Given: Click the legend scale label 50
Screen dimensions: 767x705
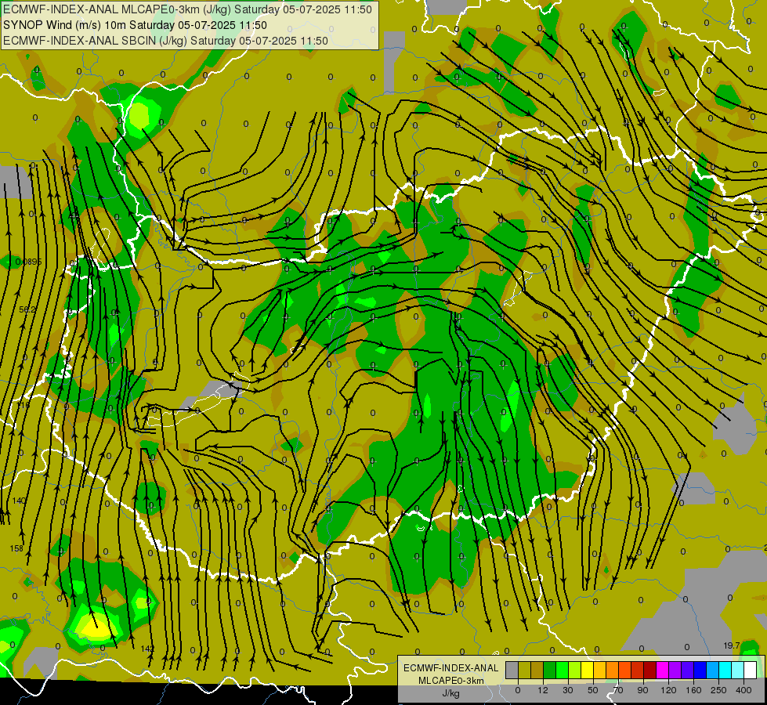Looking at the screenshot, I should 593,690.
